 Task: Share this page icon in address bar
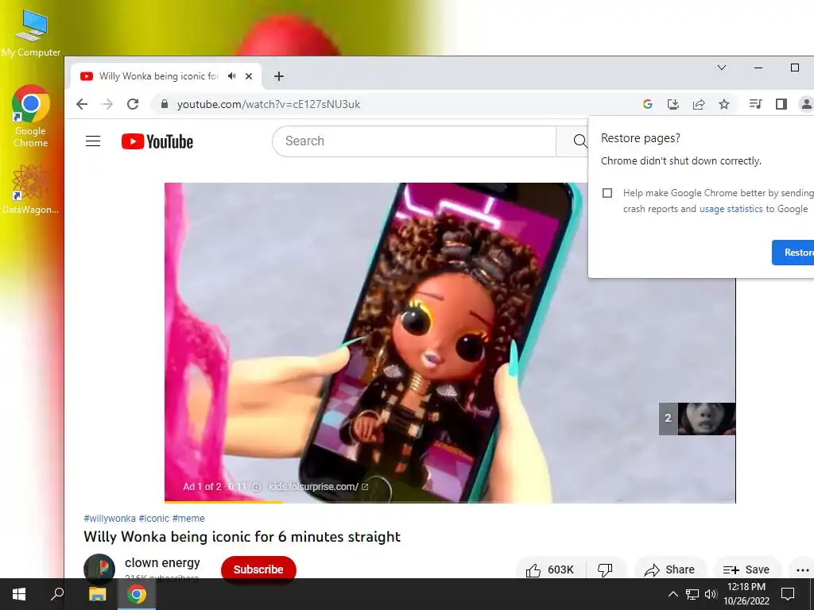tap(699, 104)
